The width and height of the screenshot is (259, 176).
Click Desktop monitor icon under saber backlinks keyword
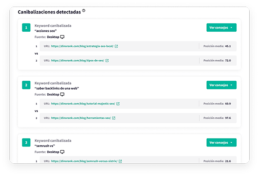[62, 94]
